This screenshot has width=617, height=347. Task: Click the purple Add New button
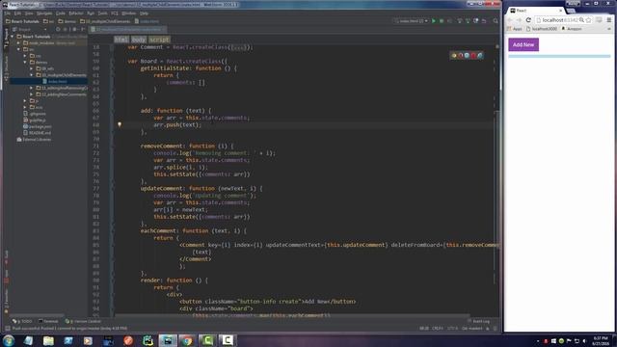(x=523, y=44)
